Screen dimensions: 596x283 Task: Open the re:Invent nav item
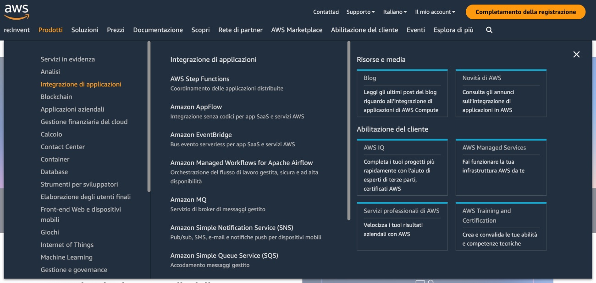tap(17, 30)
